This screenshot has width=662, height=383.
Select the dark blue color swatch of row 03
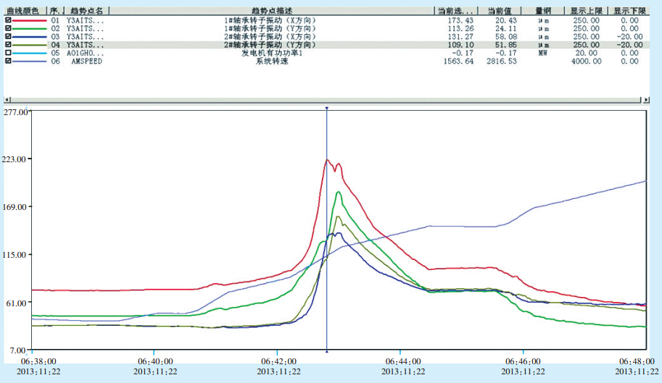pyautogui.click(x=29, y=36)
